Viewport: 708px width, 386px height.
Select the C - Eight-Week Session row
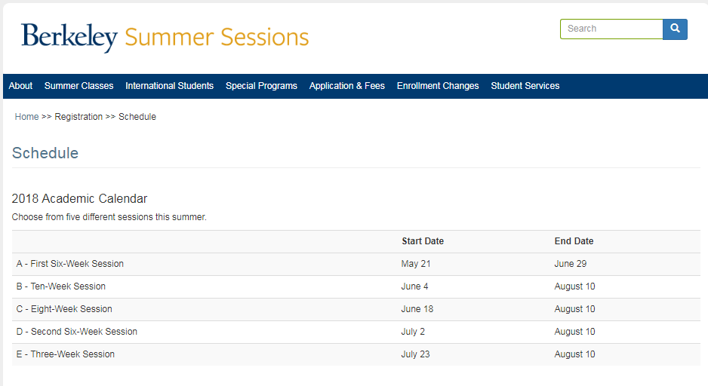pos(356,309)
